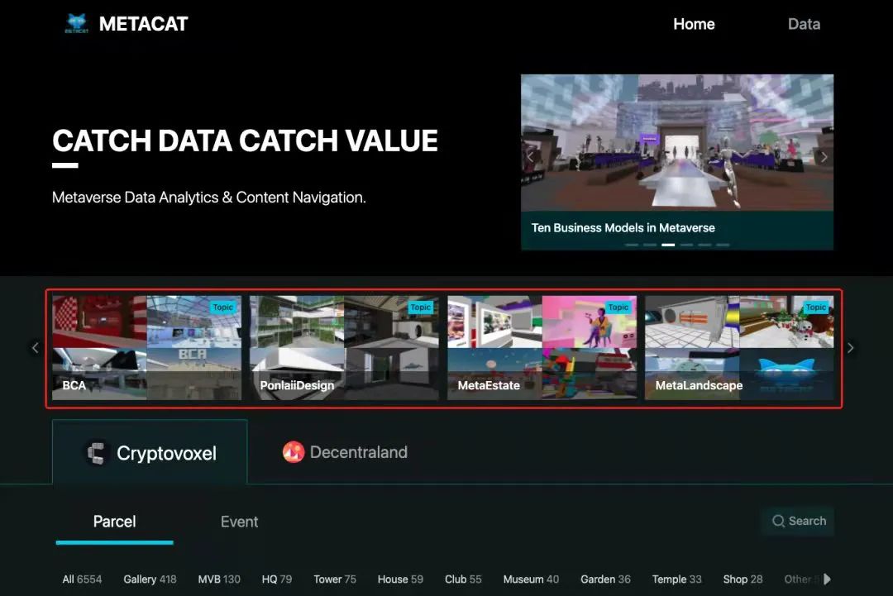Click the METACAT cat logo icon
893x596 pixels.
(x=76, y=24)
